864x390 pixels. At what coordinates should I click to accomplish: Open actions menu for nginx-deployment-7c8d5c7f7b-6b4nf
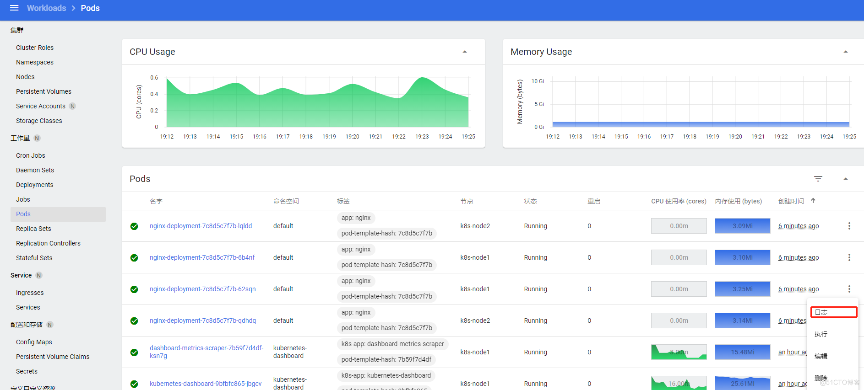(849, 257)
